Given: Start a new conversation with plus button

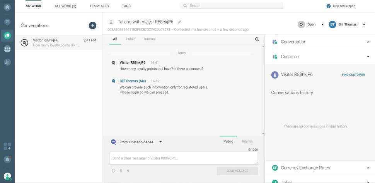Looking at the screenshot, I should coord(92,25).
